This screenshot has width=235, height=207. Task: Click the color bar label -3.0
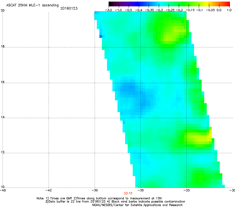click(x=108, y=10)
